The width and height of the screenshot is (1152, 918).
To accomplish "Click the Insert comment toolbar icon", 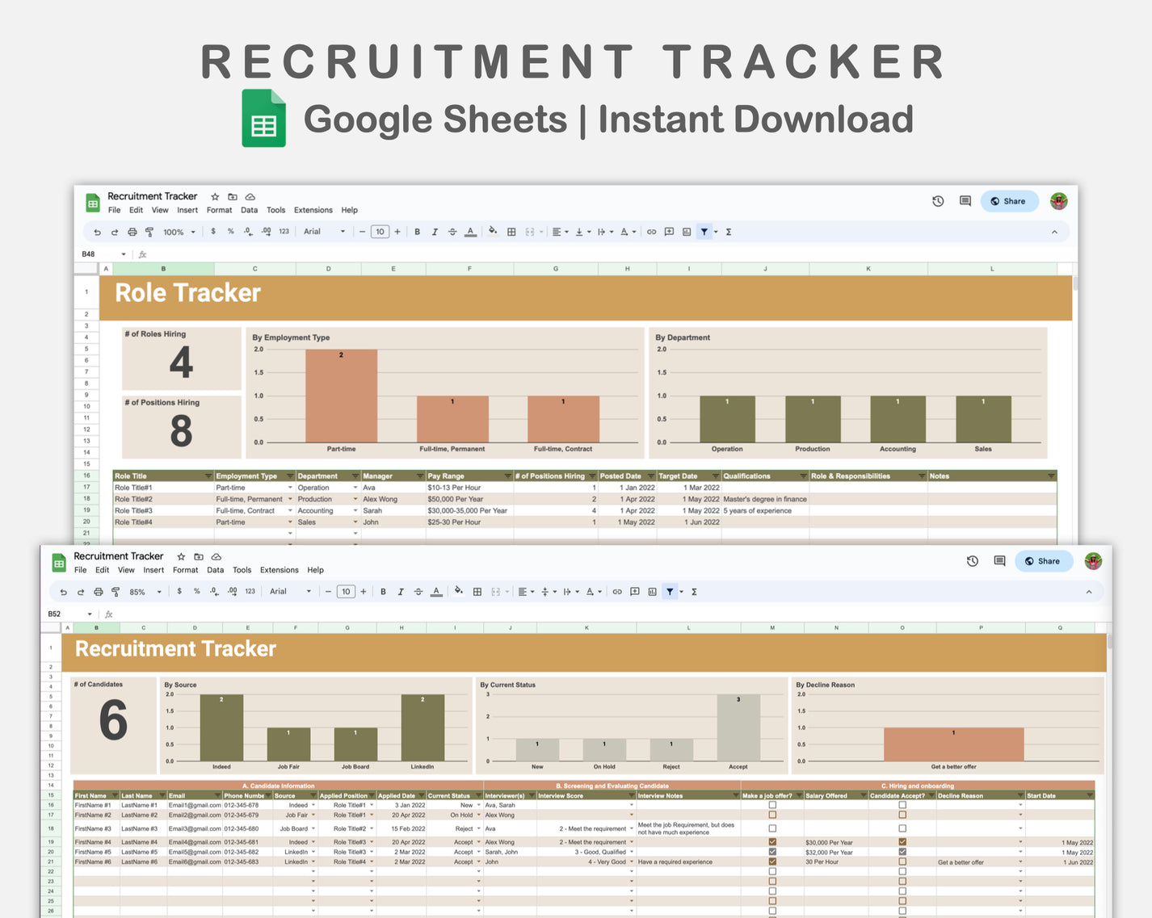I will [x=635, y=591].
